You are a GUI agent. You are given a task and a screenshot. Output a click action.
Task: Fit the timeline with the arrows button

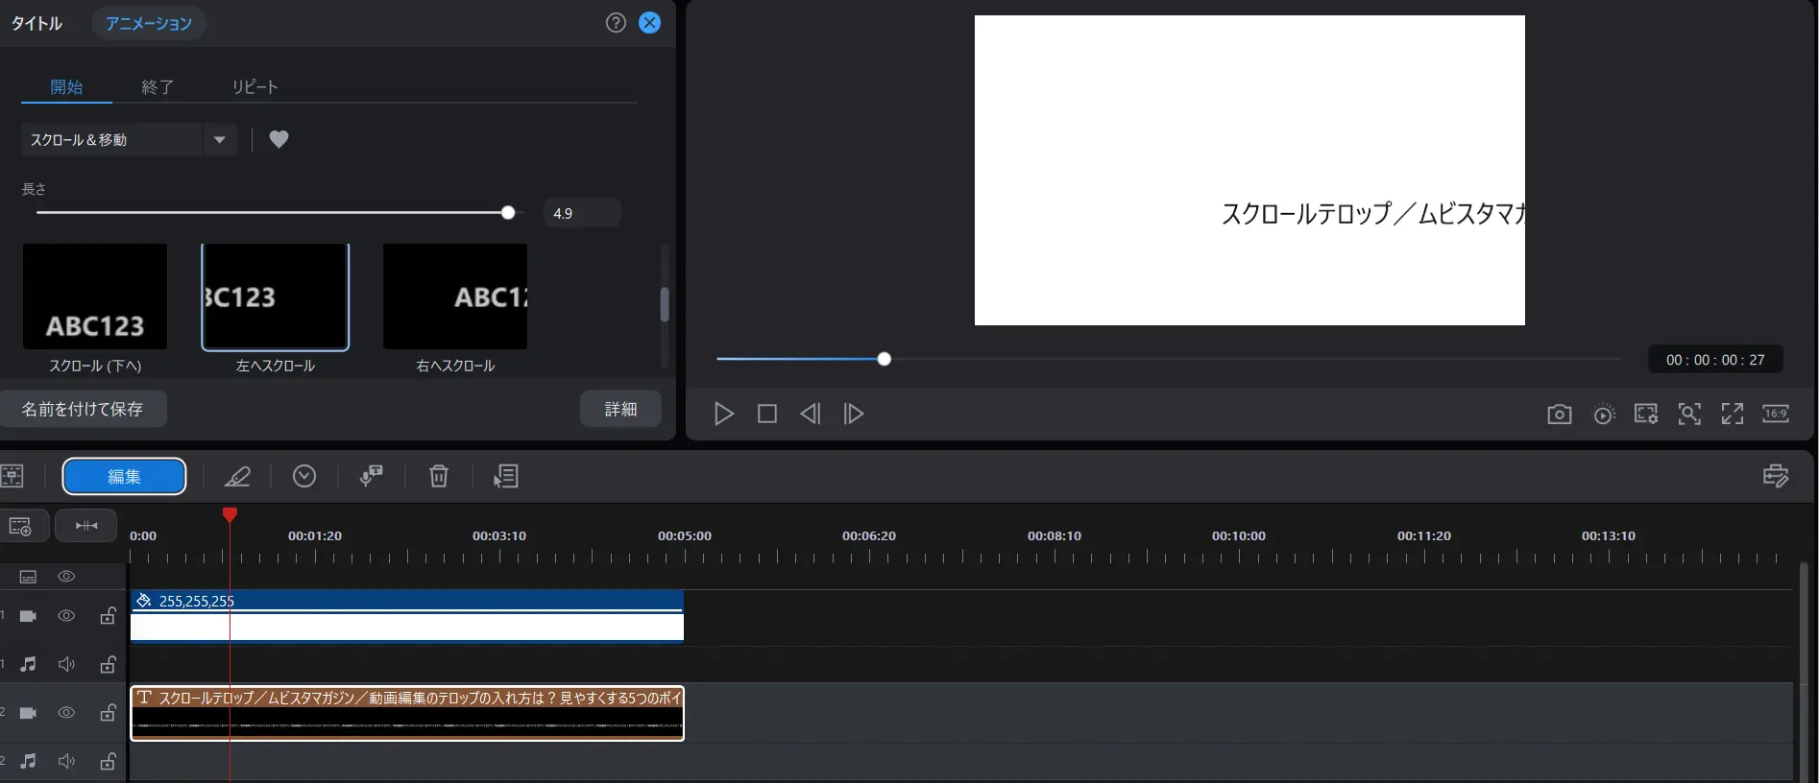pos(86,526)
